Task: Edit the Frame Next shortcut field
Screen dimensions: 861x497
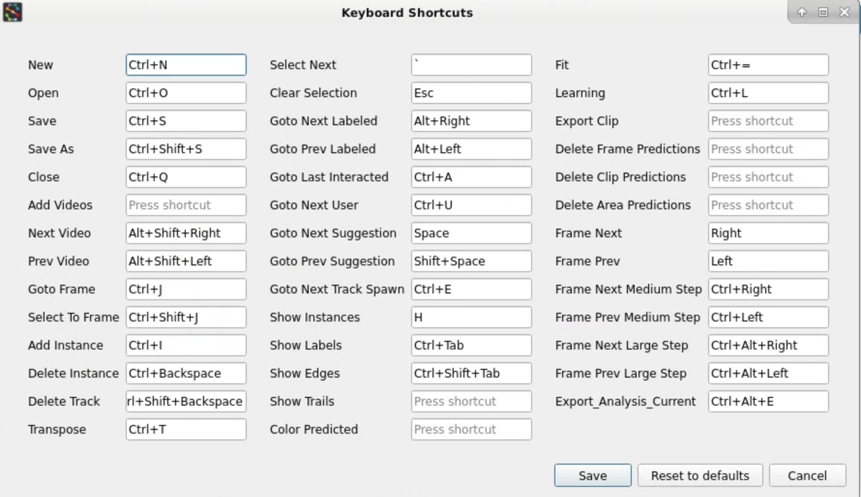Action: tap(768, 233)
